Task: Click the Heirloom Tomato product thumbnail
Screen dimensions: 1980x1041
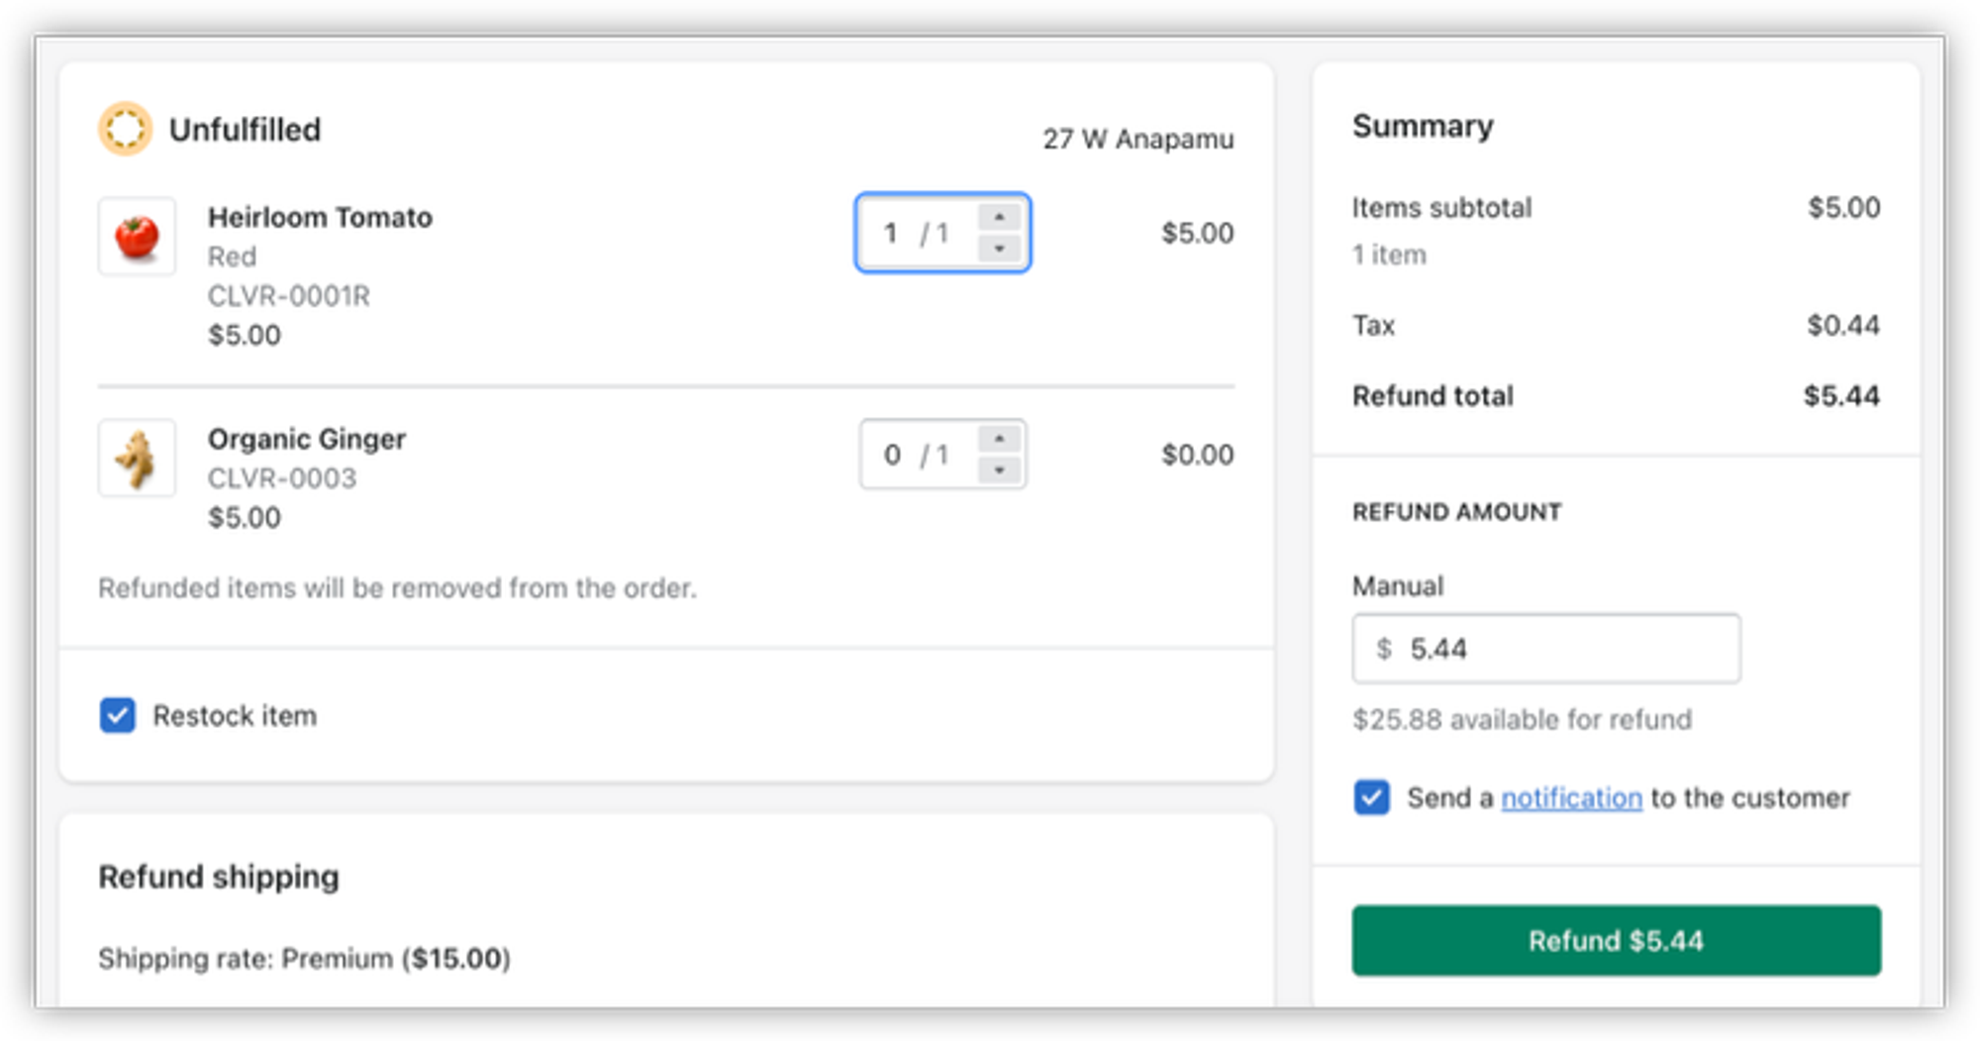Action: 137,237
